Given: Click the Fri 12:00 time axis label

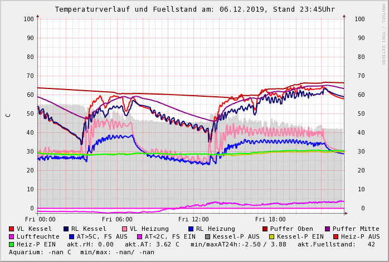Looking at the screenshot, I should (193, 219).
